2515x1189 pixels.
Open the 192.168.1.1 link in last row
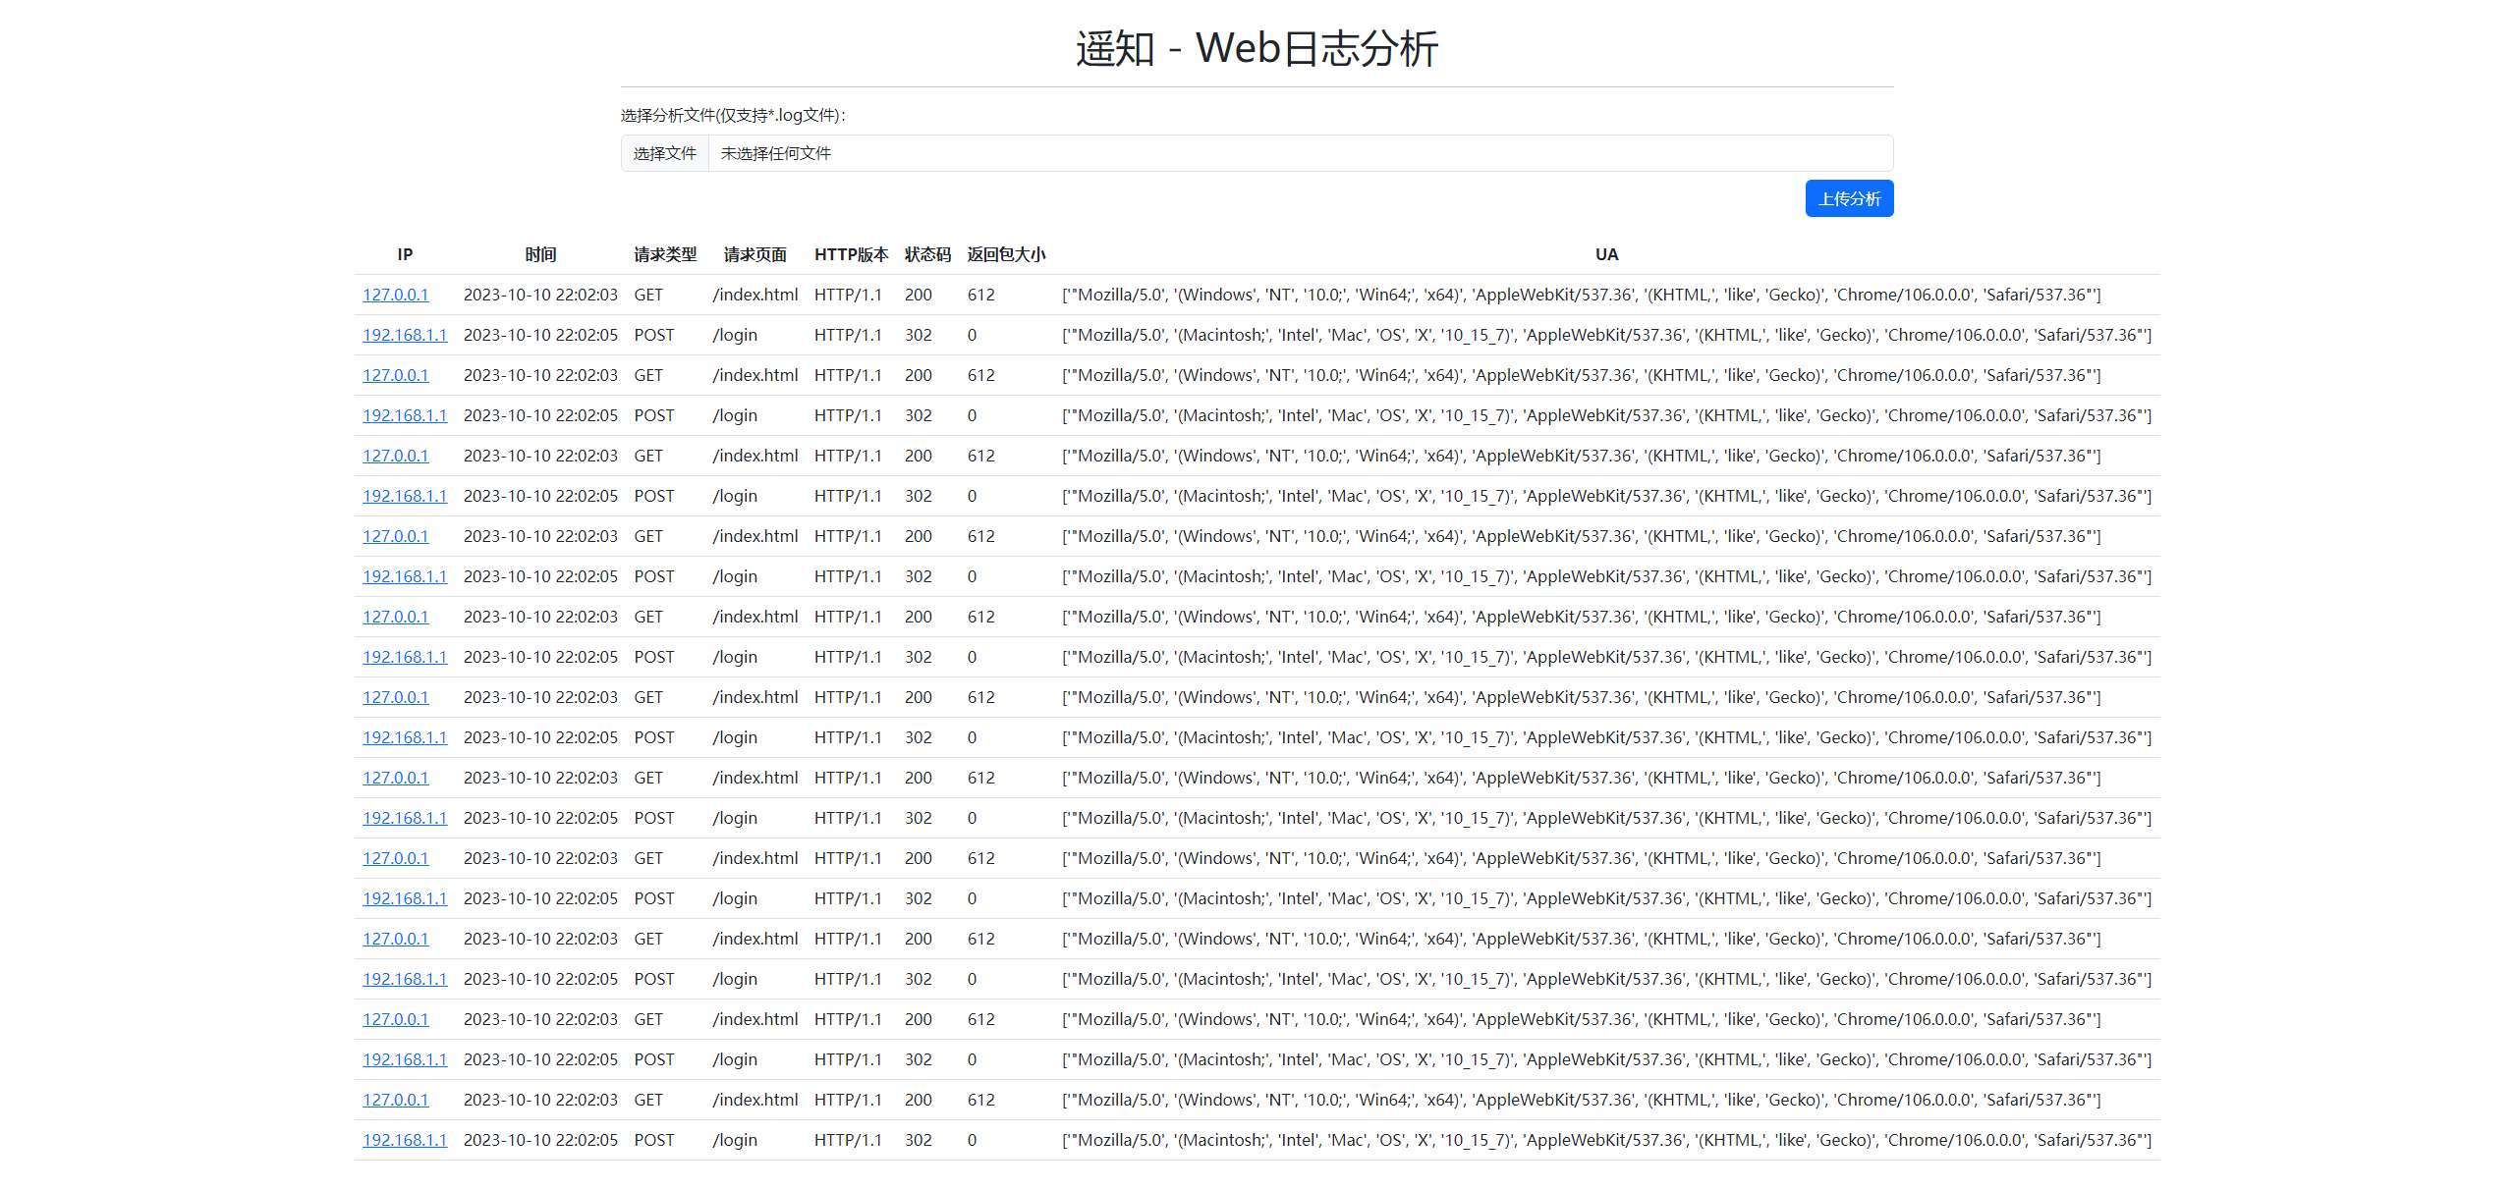coord(404,1140)
